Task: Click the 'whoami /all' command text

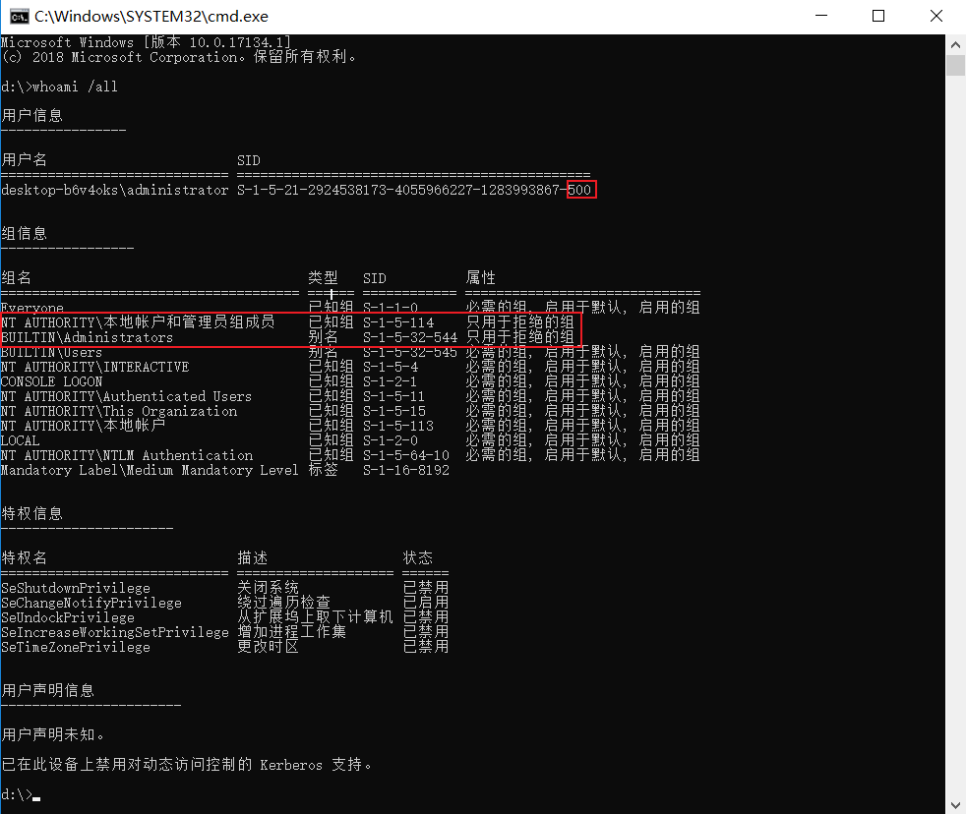Action: point(75,87)
